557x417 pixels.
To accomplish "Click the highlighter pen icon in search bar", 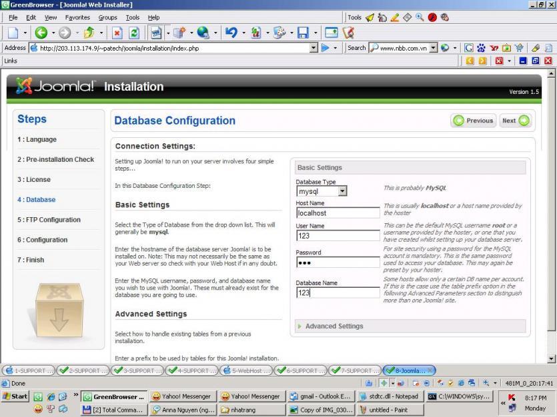I will pos(536,48).
